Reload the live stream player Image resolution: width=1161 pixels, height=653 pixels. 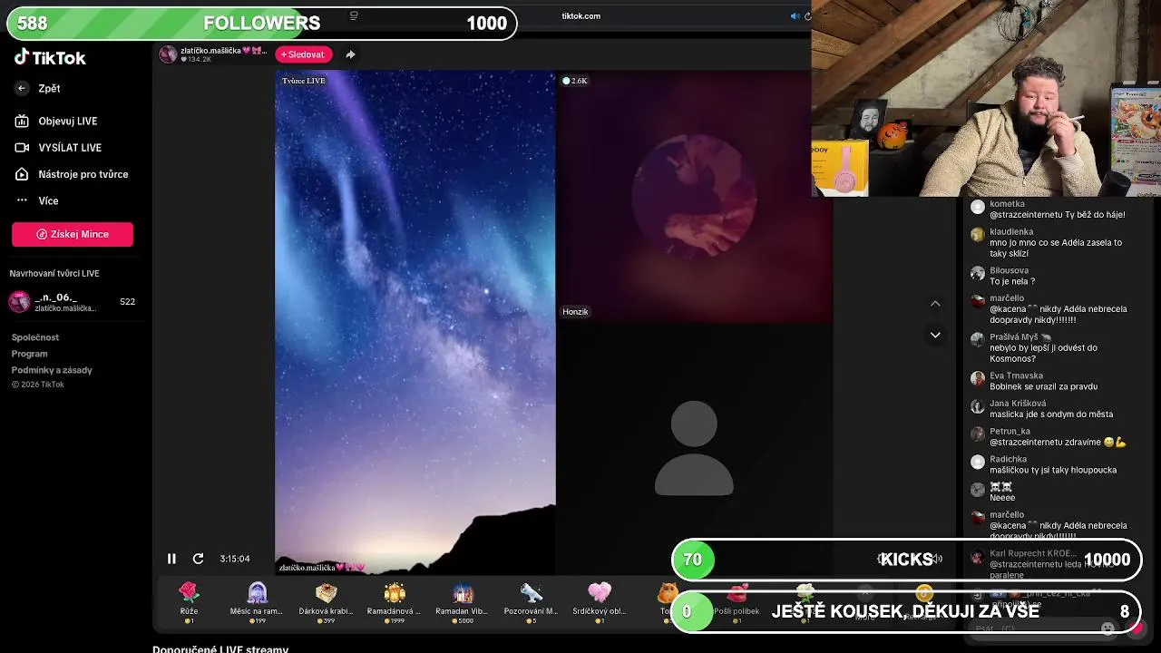(198, 559)
